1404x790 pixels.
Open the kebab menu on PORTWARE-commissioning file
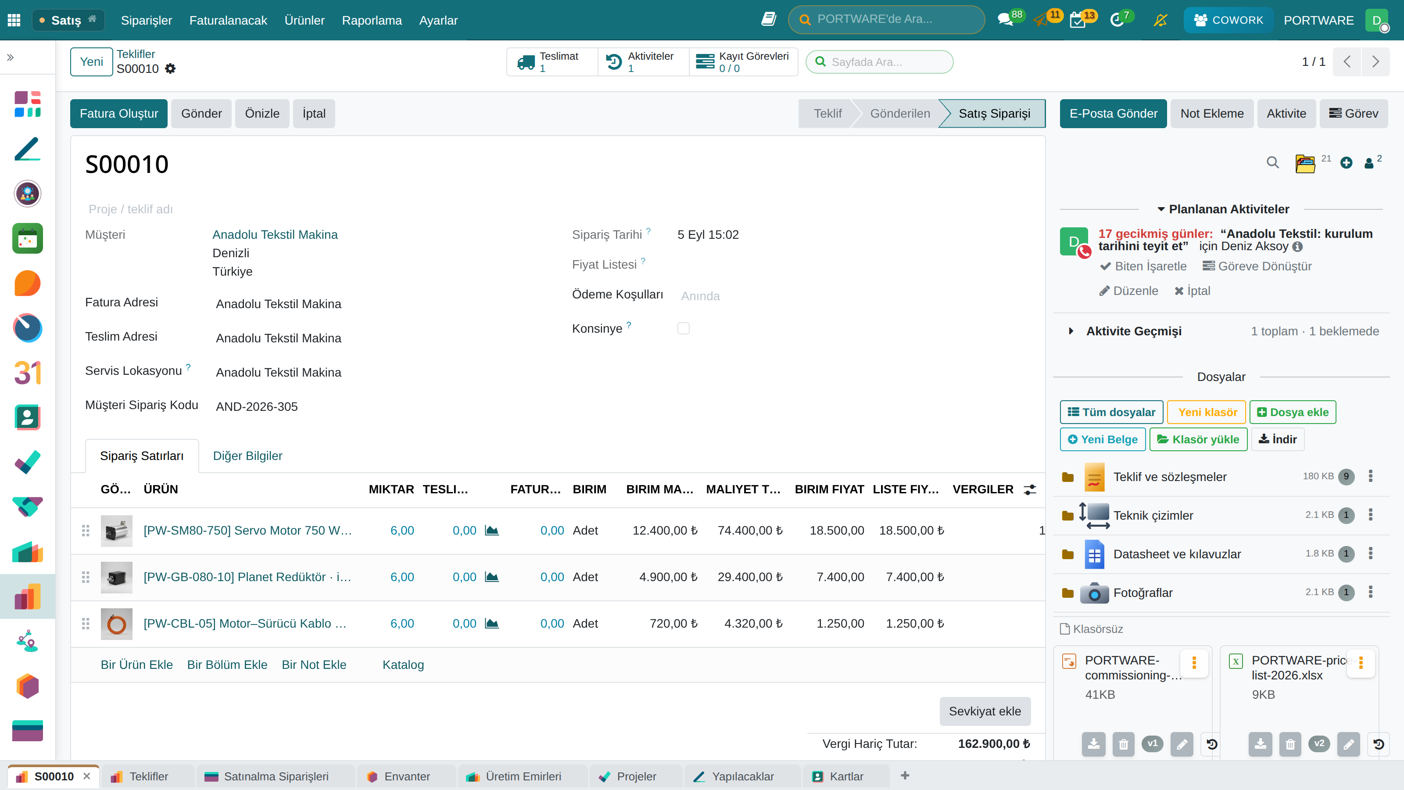[1194, 663]
